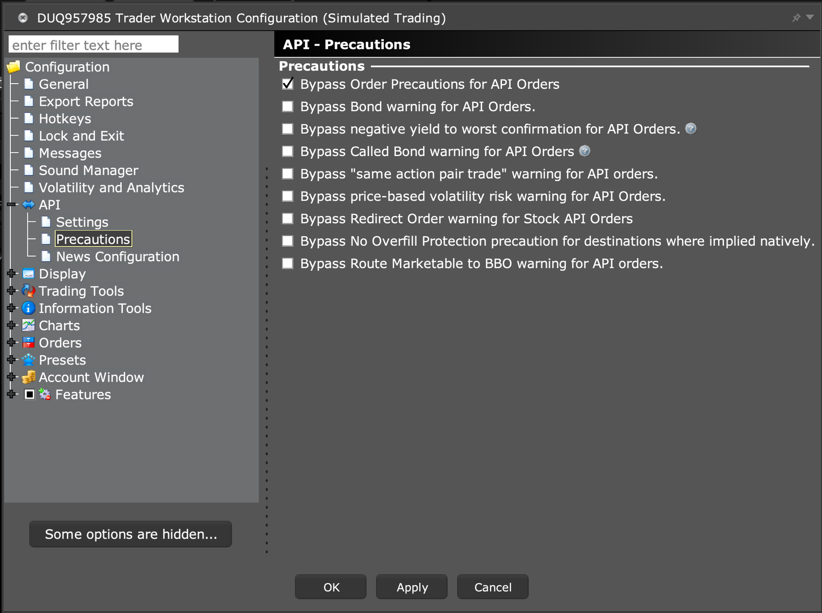Click the News Configuration page icon
The width and height of the screenshot is (822, 613).
point(46,256)
